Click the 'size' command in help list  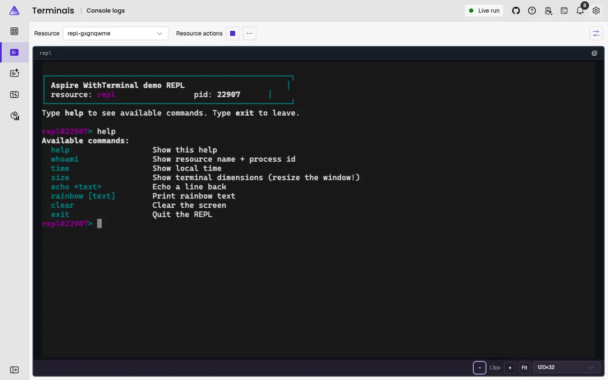pos(60,178)
